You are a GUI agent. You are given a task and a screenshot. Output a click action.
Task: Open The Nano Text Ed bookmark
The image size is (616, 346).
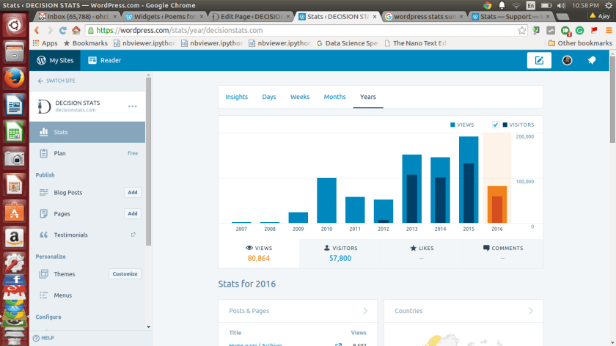coord(415,43)
